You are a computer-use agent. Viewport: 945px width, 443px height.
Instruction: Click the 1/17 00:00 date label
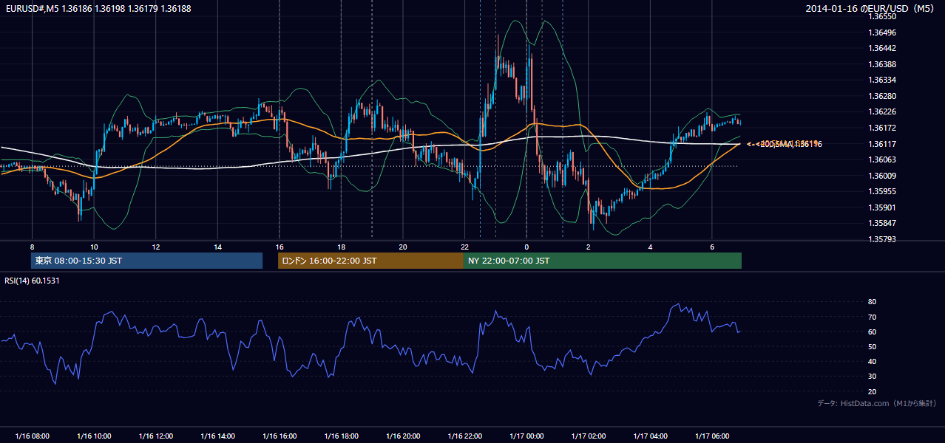click(526, 436)
